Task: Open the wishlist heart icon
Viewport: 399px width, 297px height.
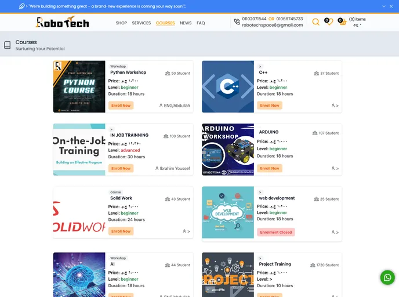Action: pos(329,22)
